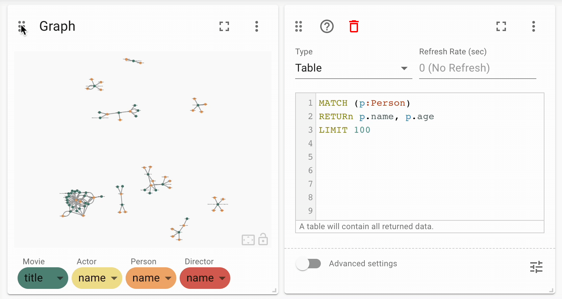This screenshot has width=562, height=299.
Task: Maximize the Graph report card
Action: pos(224,26)
